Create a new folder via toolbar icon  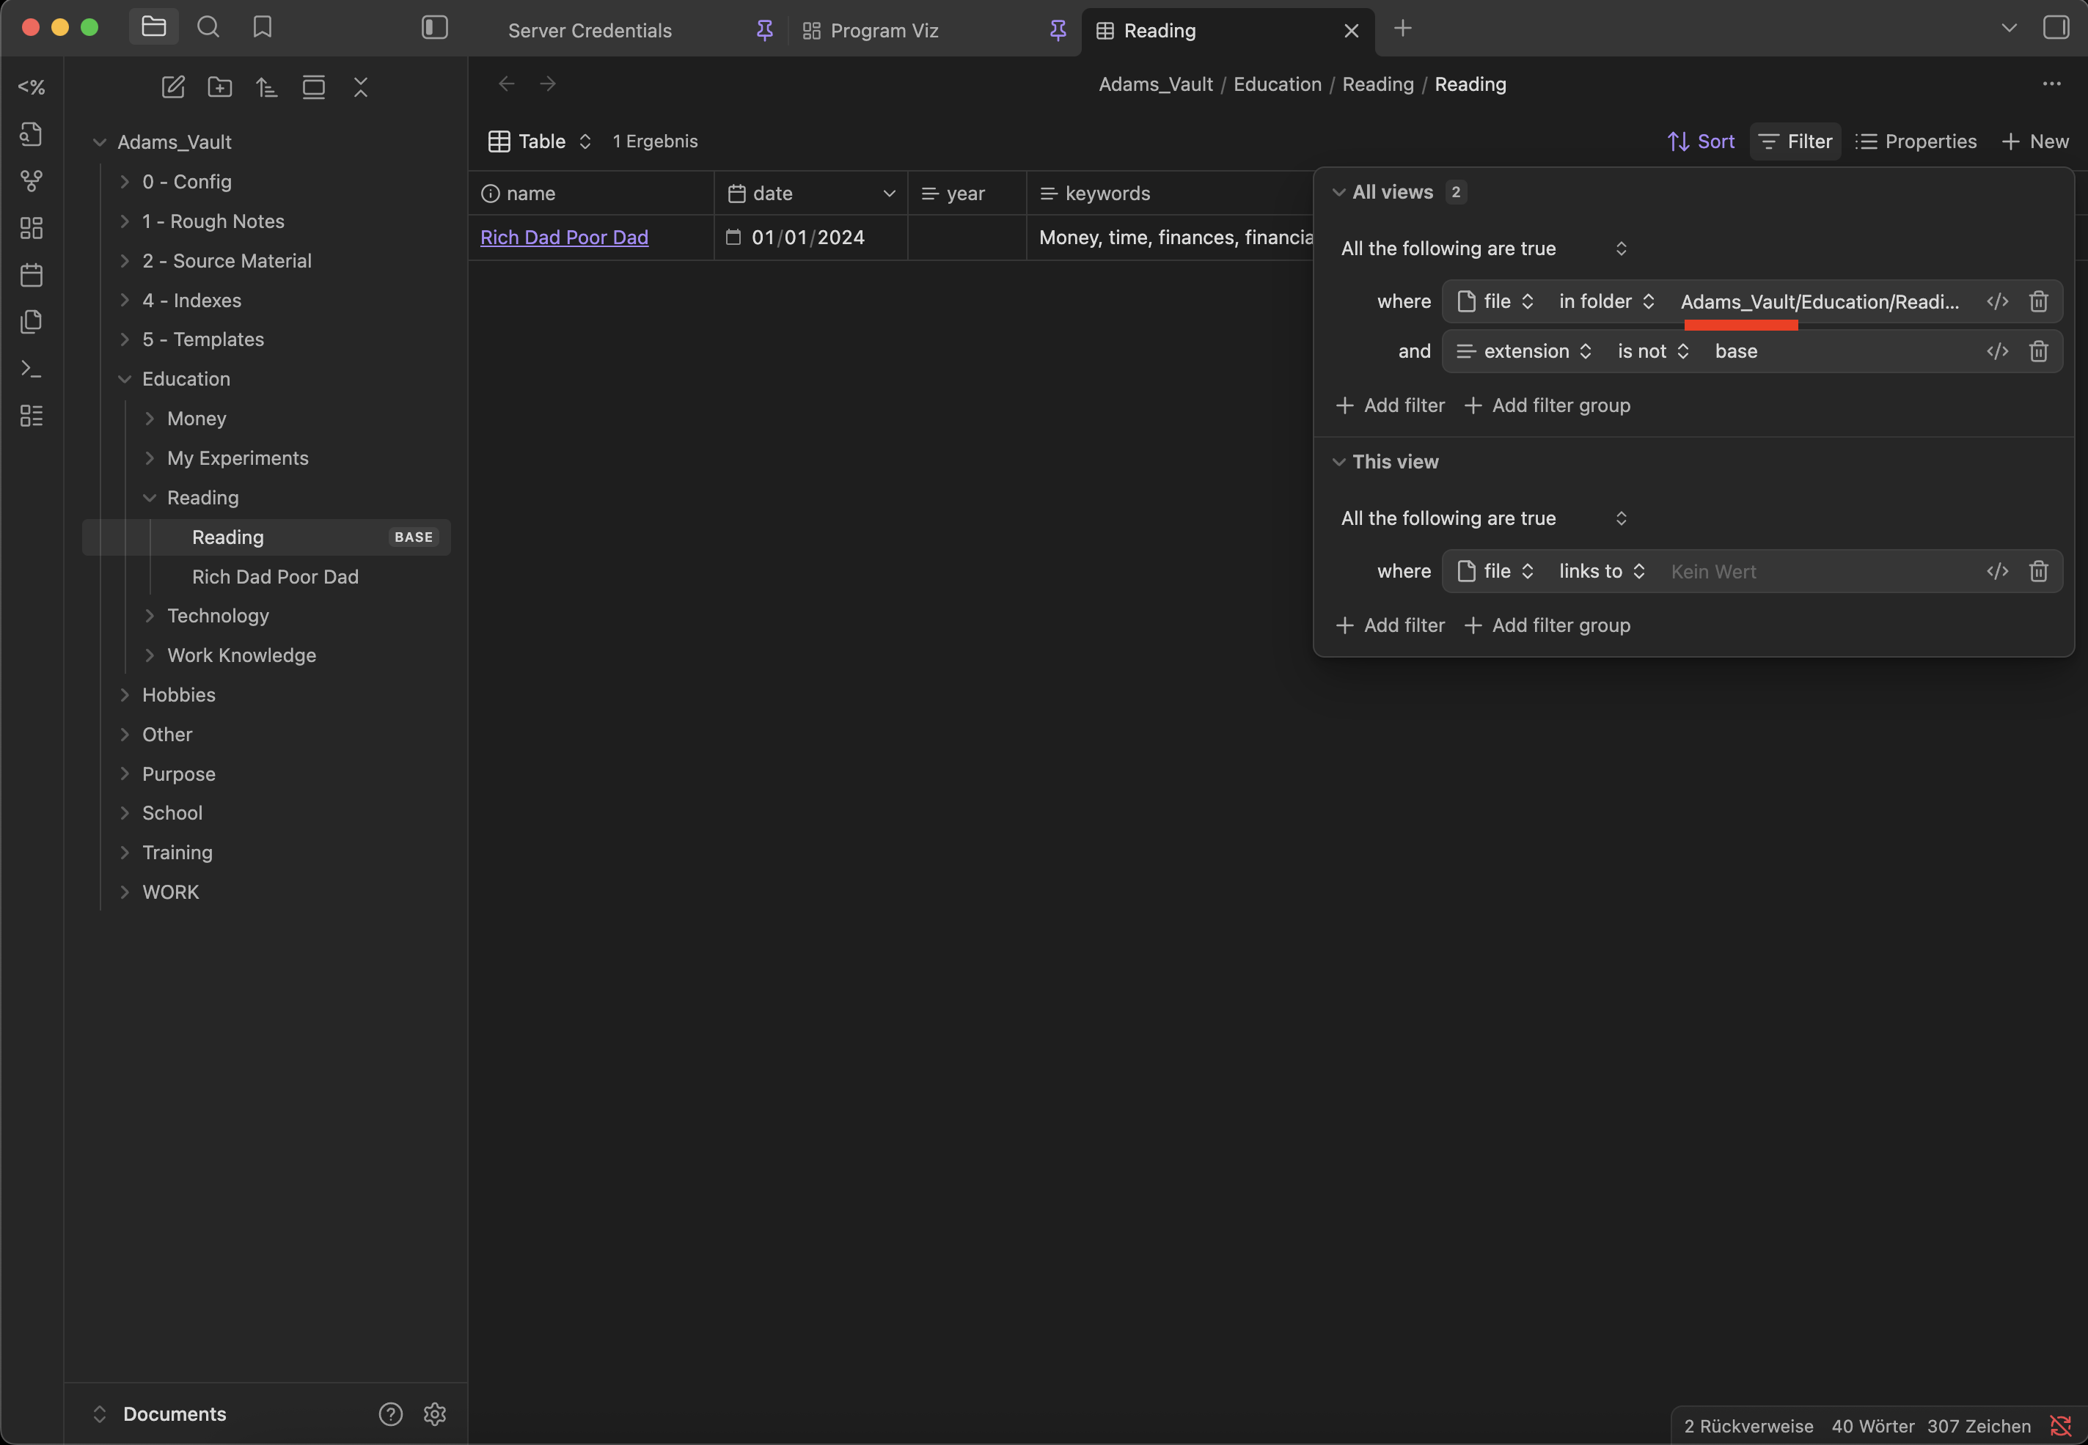pyautogui.click(x=220, y=87)
